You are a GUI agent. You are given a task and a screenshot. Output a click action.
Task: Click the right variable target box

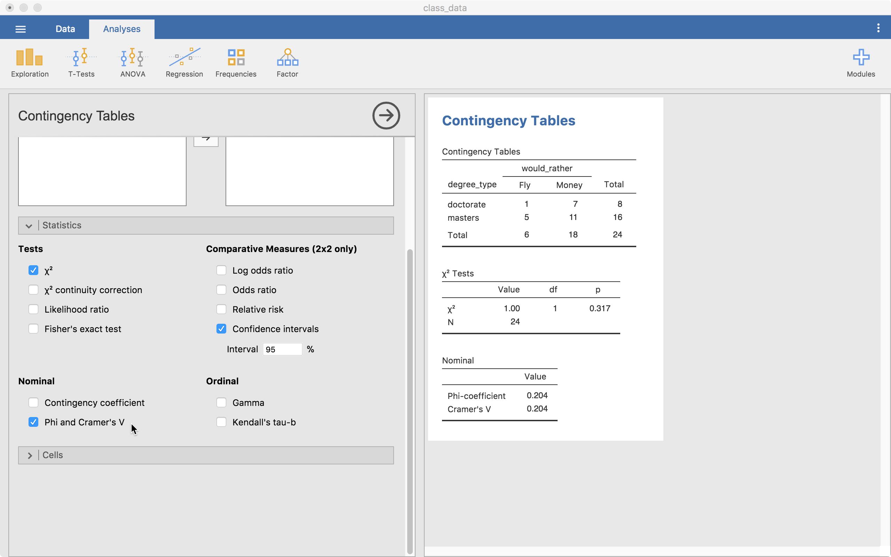click(310, 171)
